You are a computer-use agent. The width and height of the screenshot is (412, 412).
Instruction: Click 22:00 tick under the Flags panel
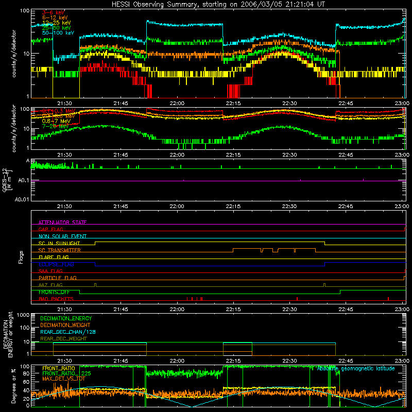177,310
